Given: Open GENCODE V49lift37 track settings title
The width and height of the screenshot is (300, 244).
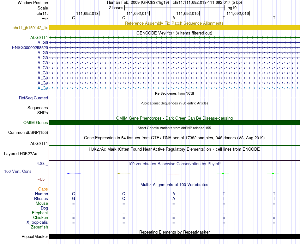Looking at the screenshot, I should (x=174, y=33).
